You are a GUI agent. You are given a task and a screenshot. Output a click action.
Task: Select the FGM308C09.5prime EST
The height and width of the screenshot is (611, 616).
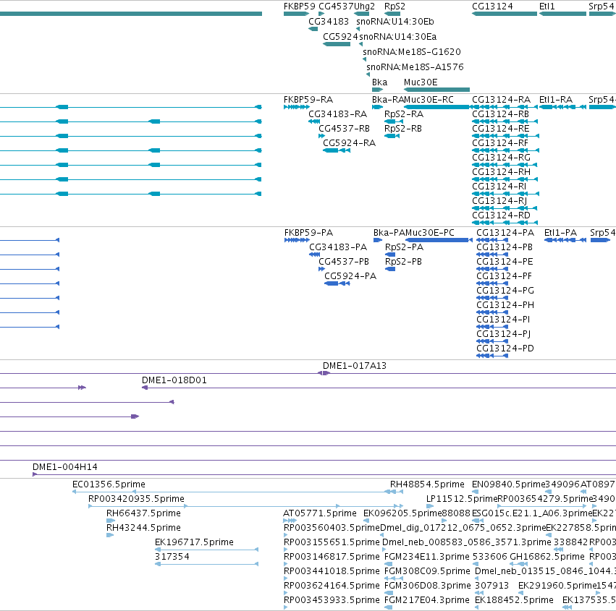point(394,578)
